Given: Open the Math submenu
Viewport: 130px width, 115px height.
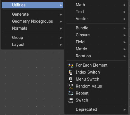Looking at the screenshot, I should coord(96,5).
